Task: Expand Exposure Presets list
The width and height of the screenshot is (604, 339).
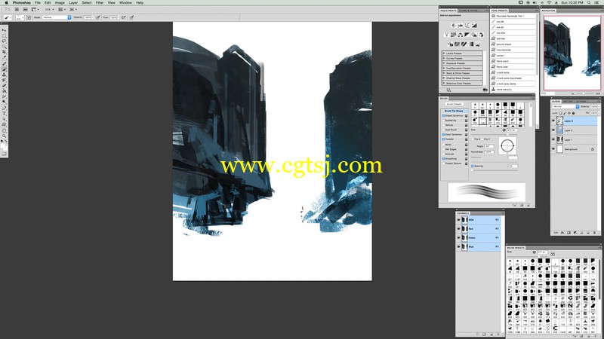Action: click(444, 63)
